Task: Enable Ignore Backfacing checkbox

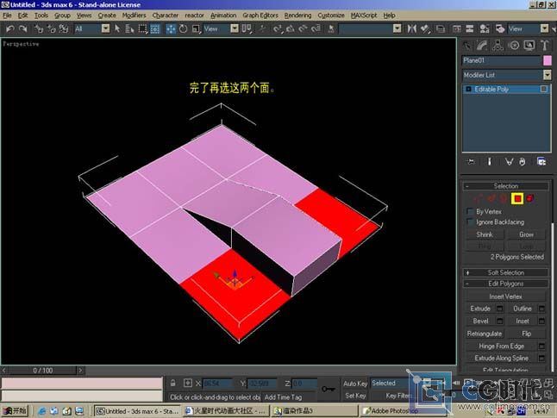Action: (470, 222)
